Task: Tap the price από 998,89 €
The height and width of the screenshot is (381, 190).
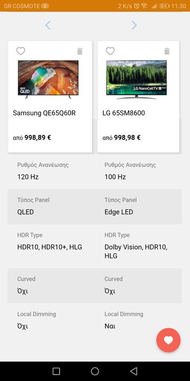Action: click(x=32, y=138)
